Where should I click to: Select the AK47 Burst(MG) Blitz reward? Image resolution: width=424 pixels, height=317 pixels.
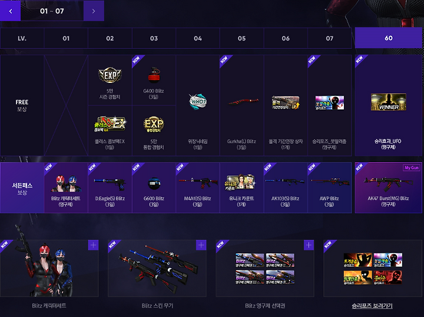[x=388, y=188]
